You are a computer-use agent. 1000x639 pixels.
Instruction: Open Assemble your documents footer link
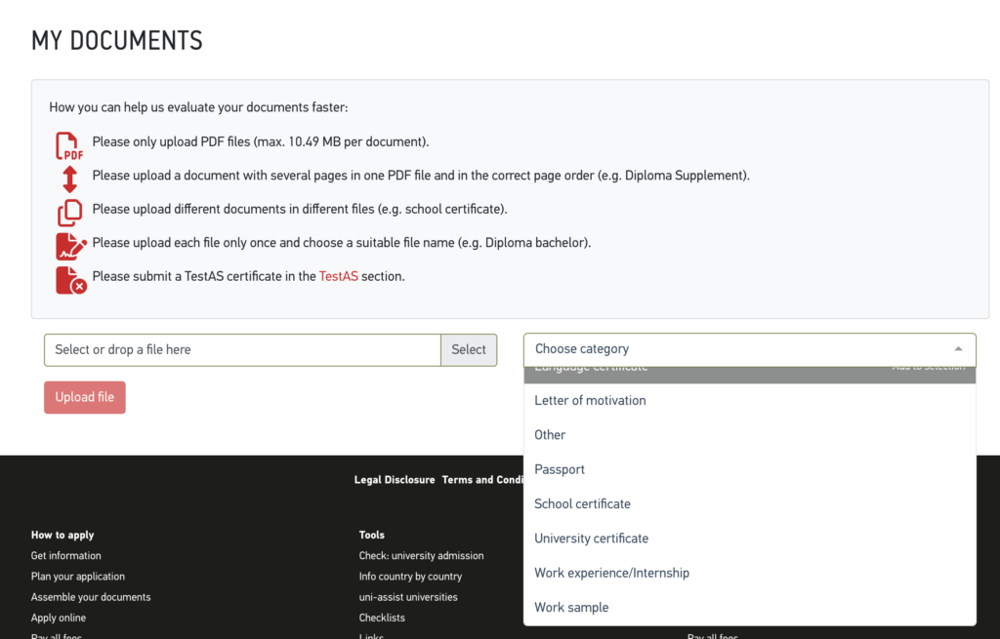click(91, 597)
